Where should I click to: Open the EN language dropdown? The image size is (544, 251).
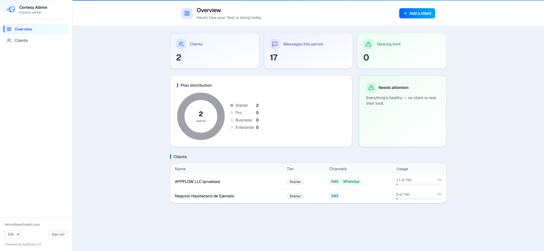[12, 234]
